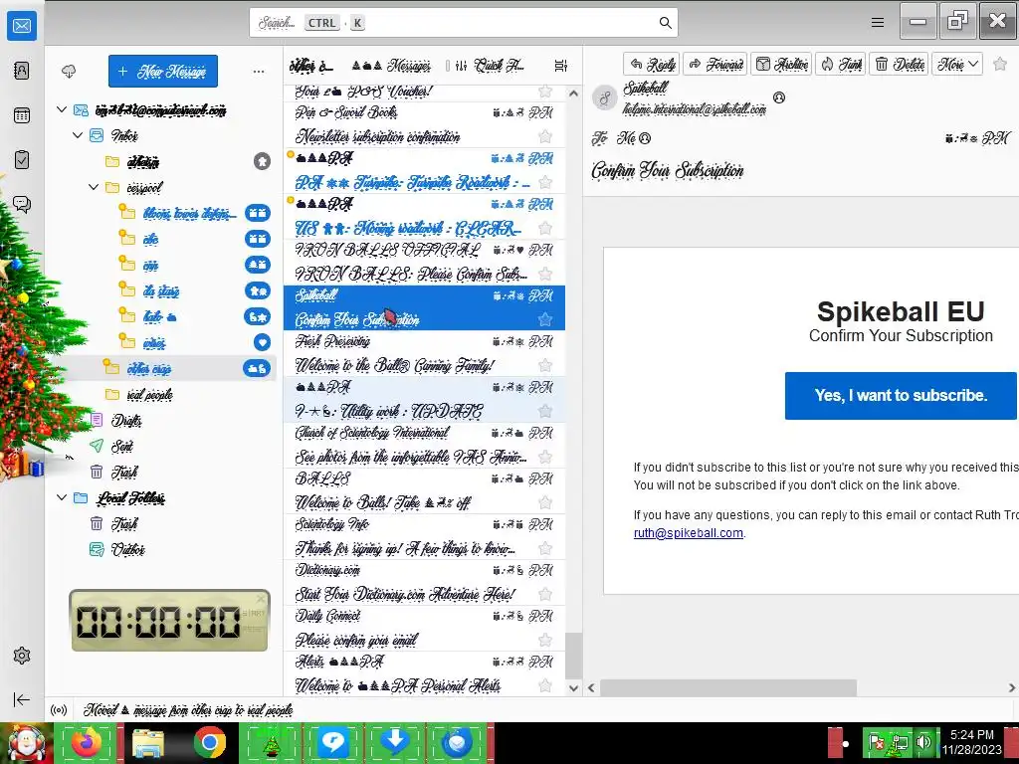
Task: Toggle star on Spikeball Confirm Your Subscription row
Action: [545, 319]
